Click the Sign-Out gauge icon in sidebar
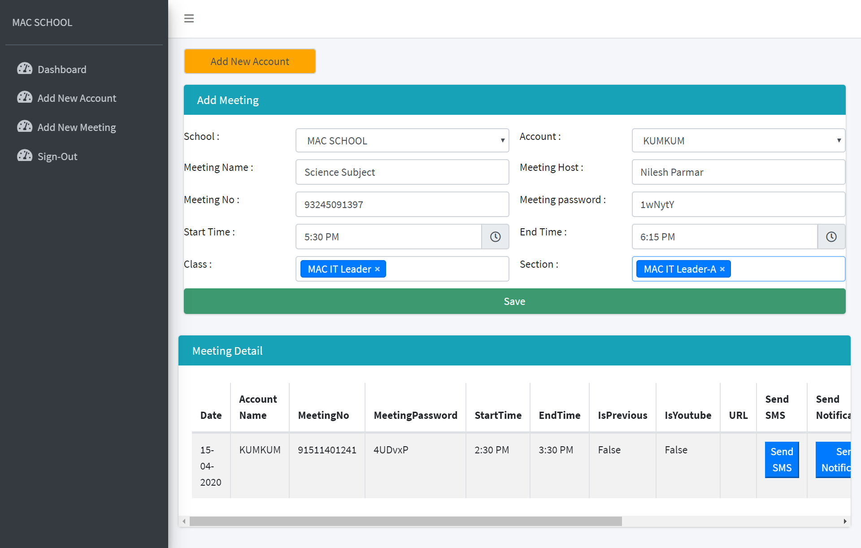 25,156
